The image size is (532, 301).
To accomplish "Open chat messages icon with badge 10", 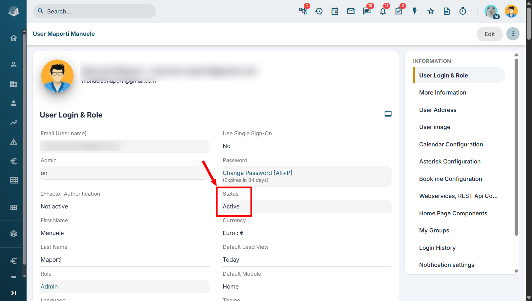I will [x=367, y=11].
